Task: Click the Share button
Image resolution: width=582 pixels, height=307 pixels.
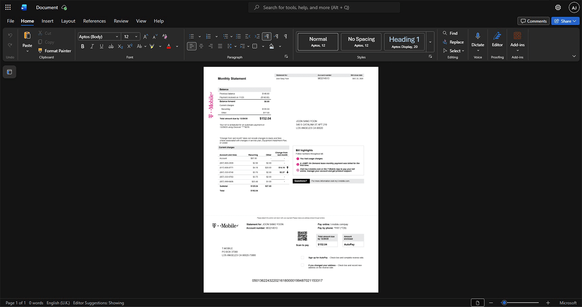Action: [x=565, y=21]
